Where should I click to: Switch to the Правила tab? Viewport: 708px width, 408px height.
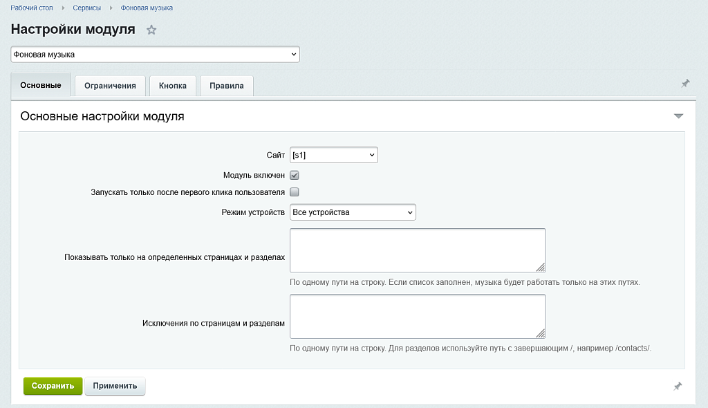coord(227,86)
